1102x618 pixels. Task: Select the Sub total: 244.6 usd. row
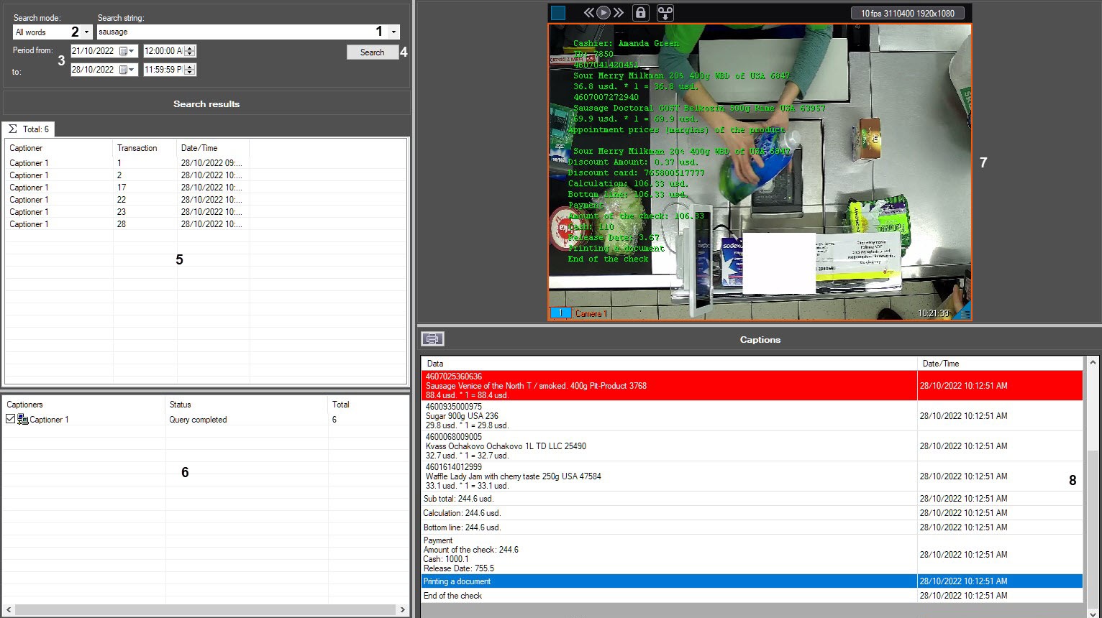click(x=752, y=499)
